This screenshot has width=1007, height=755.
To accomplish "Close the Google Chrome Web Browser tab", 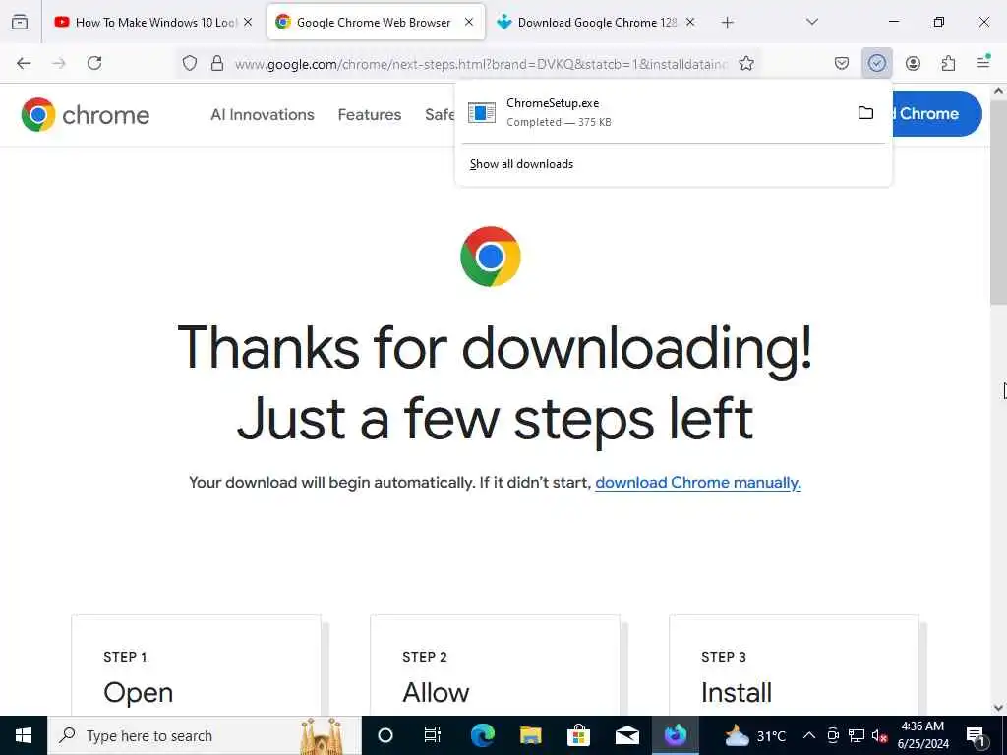I will click(469, 22).
